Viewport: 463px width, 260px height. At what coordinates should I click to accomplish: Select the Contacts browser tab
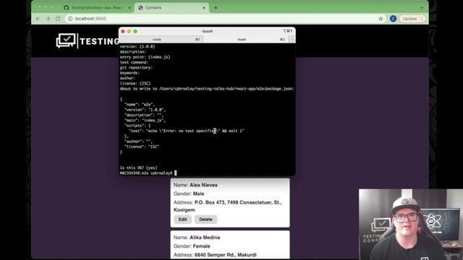coord(171,8)
